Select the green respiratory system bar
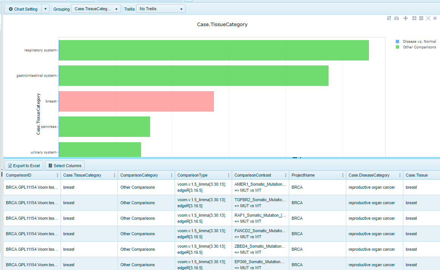 (214, 50)
